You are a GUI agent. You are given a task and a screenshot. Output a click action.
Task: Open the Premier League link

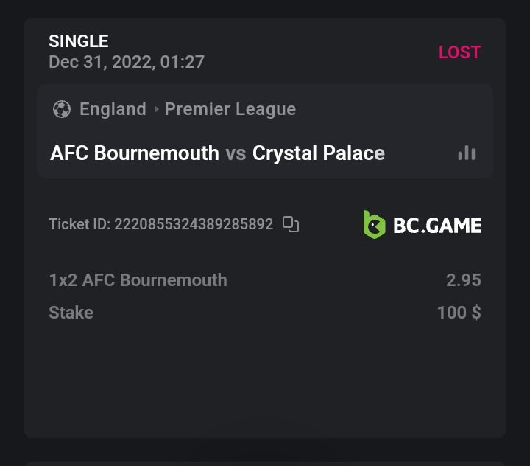[230, 109]
